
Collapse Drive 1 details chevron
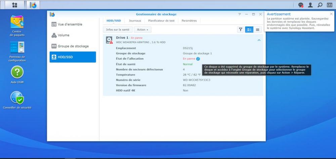[259, 40]
